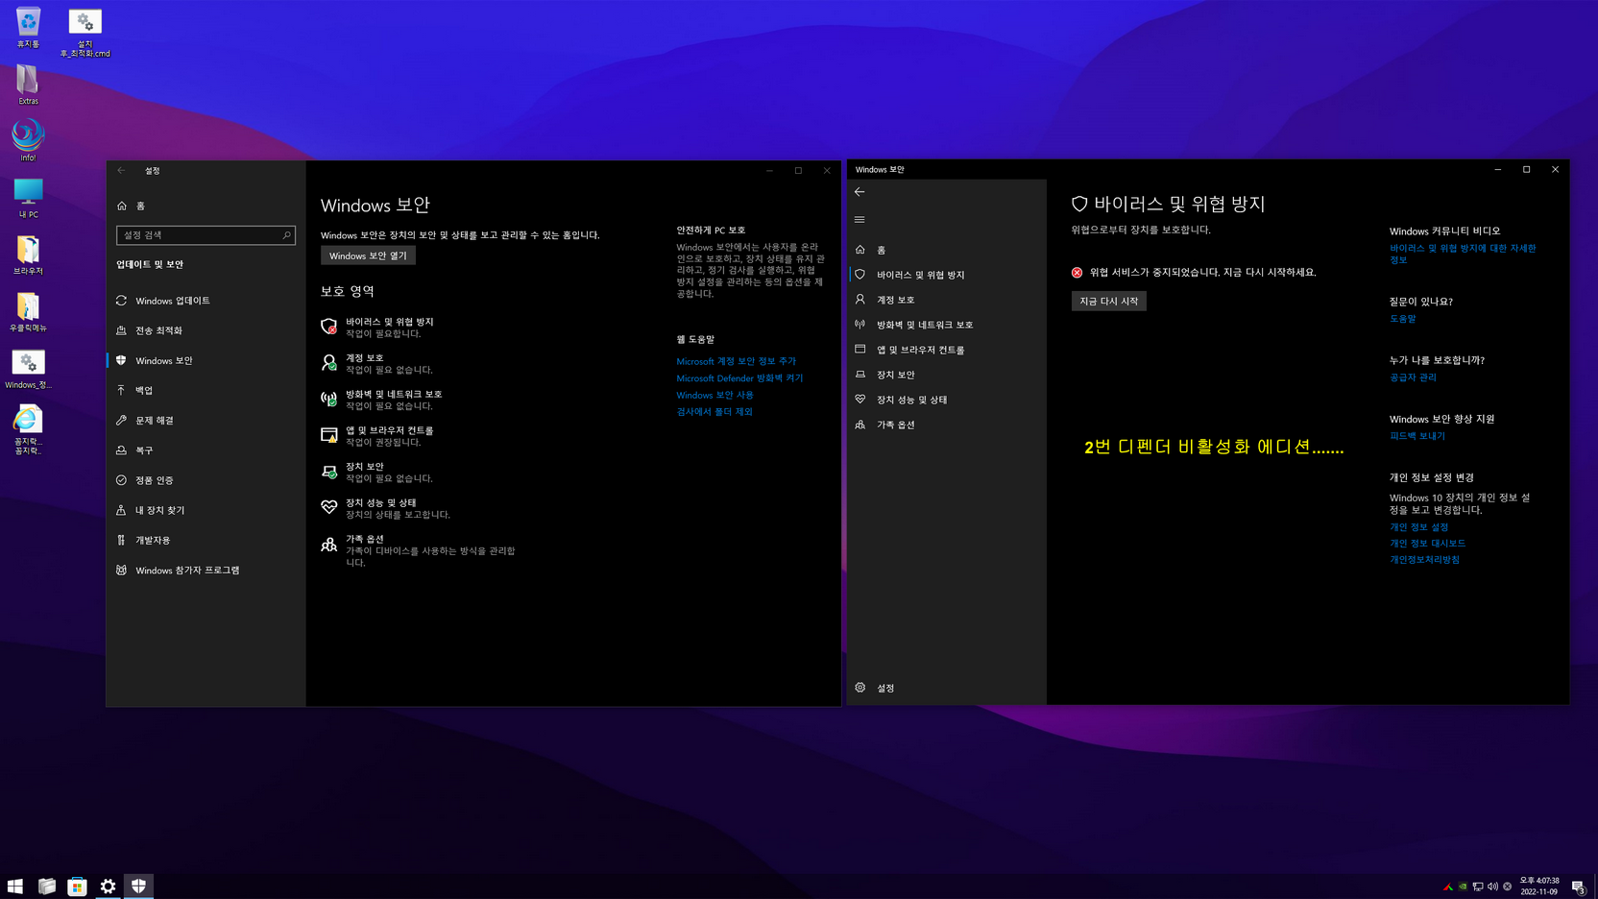Open File Explorer from taskbar
Viewport: 1598px width, 899px height.
(x=46, y=886)
